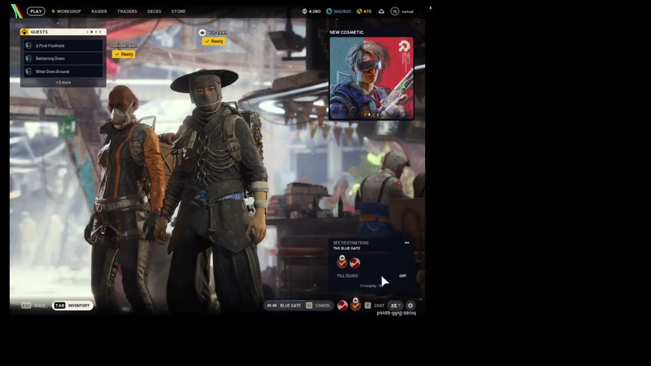
Task: Click the cancel key icon next to Cancel
Action: [x=309, y=306]
